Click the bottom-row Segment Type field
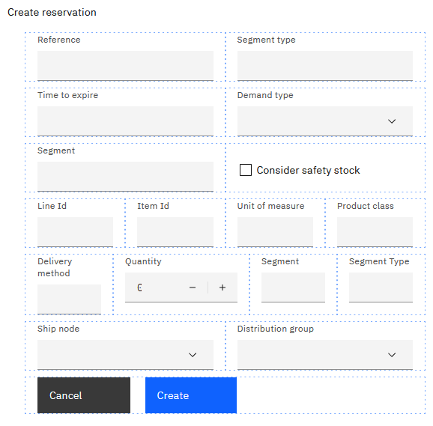The image size is (433, 426). coord(381,287)
